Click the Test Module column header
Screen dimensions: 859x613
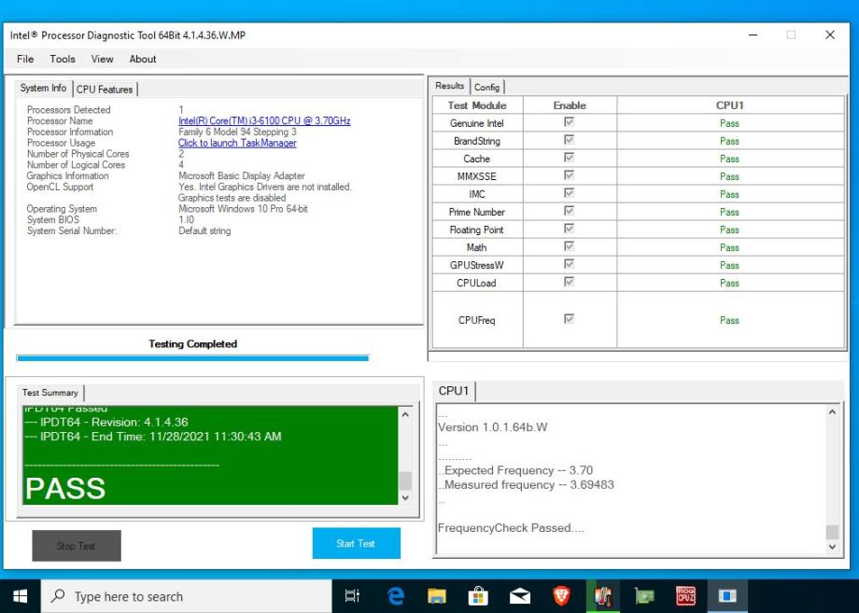477,105
